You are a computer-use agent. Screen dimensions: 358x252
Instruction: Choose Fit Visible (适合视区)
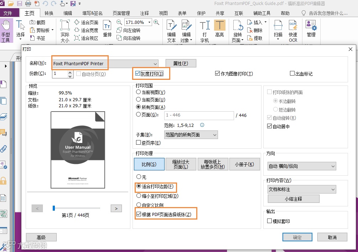[86, 38]
